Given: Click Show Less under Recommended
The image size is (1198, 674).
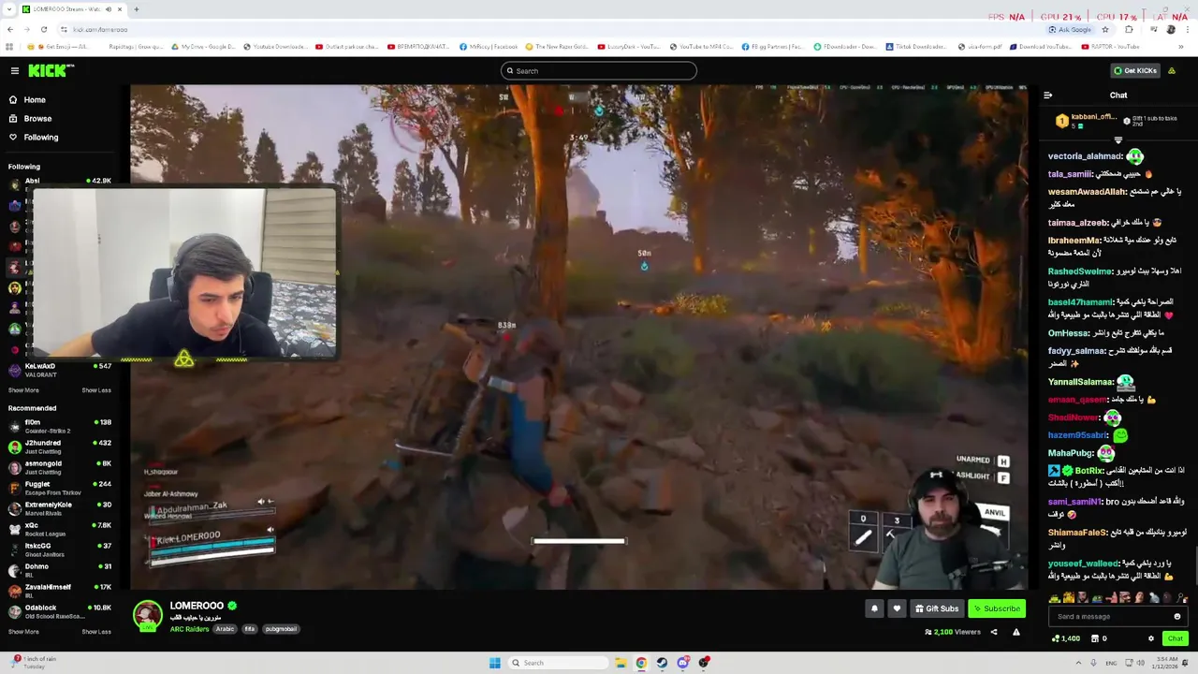Looking at the screenshot, I should click(x=96, y=632).
